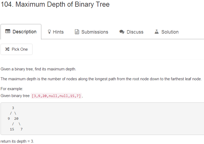
Task: Click the root node 3 in tree diagram
Action: 13,108
